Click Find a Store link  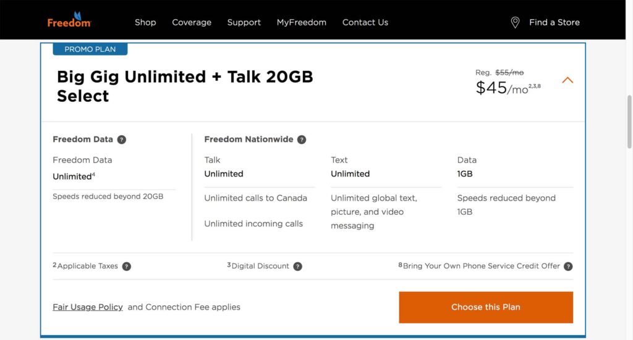click(554, 22)
